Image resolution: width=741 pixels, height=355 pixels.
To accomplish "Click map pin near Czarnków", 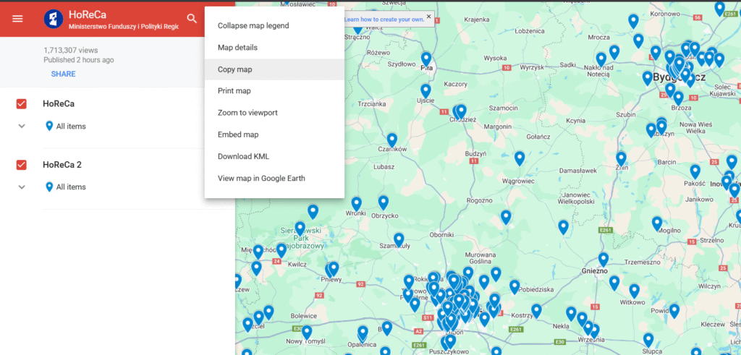I will [392, 140].
